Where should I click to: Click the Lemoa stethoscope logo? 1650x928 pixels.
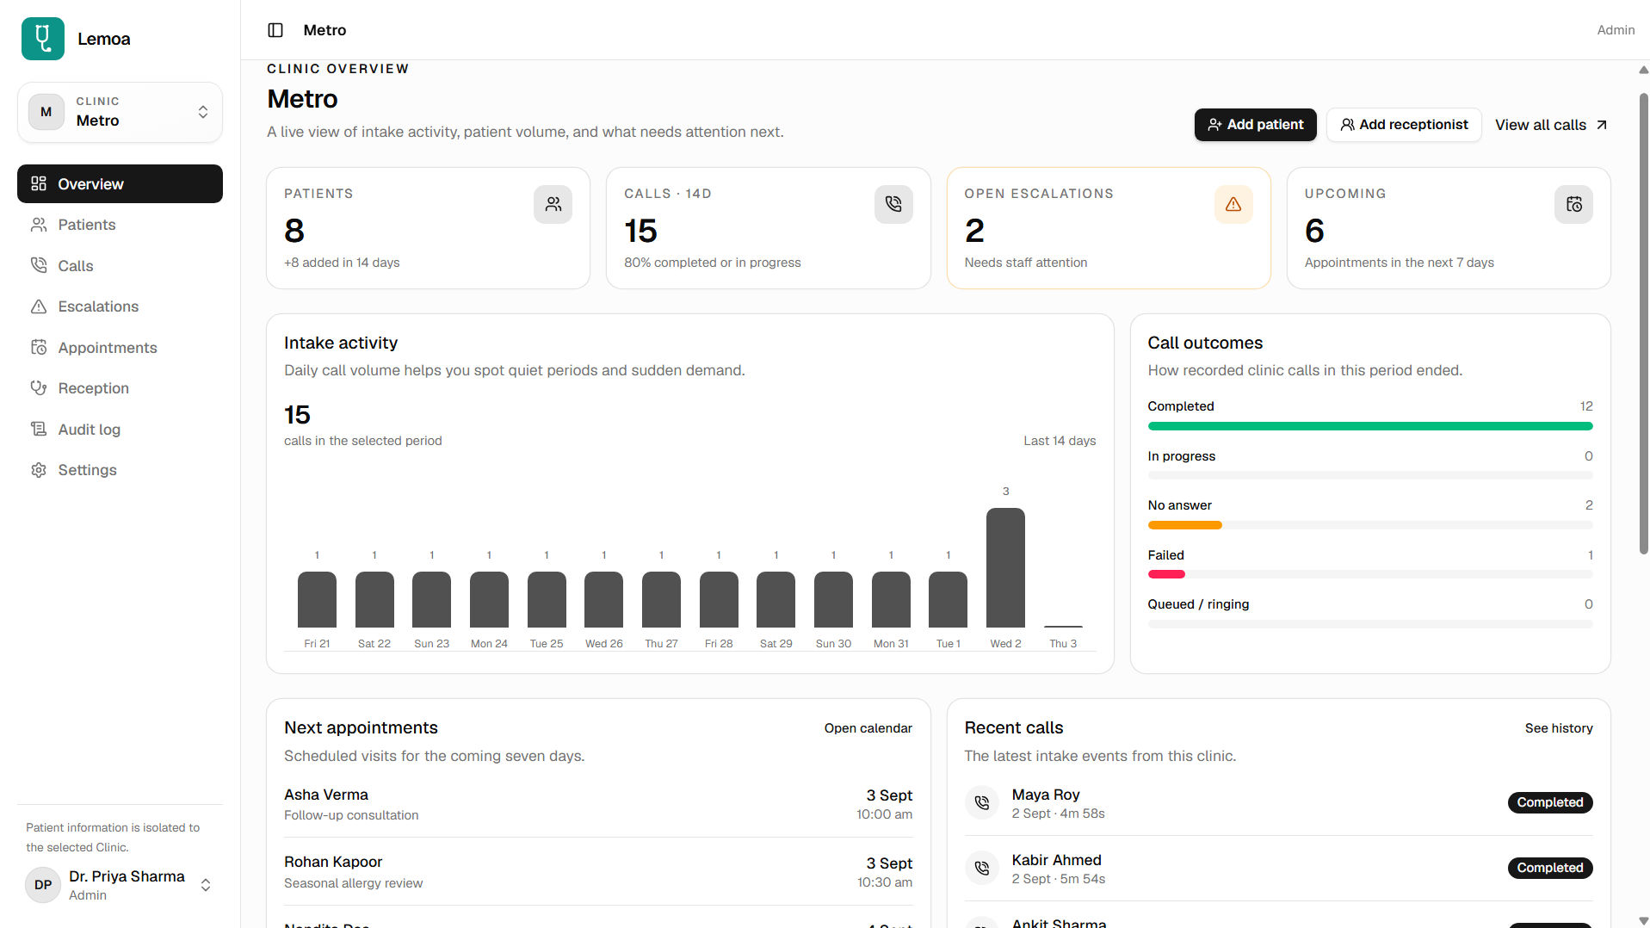(x=43, y=39)
